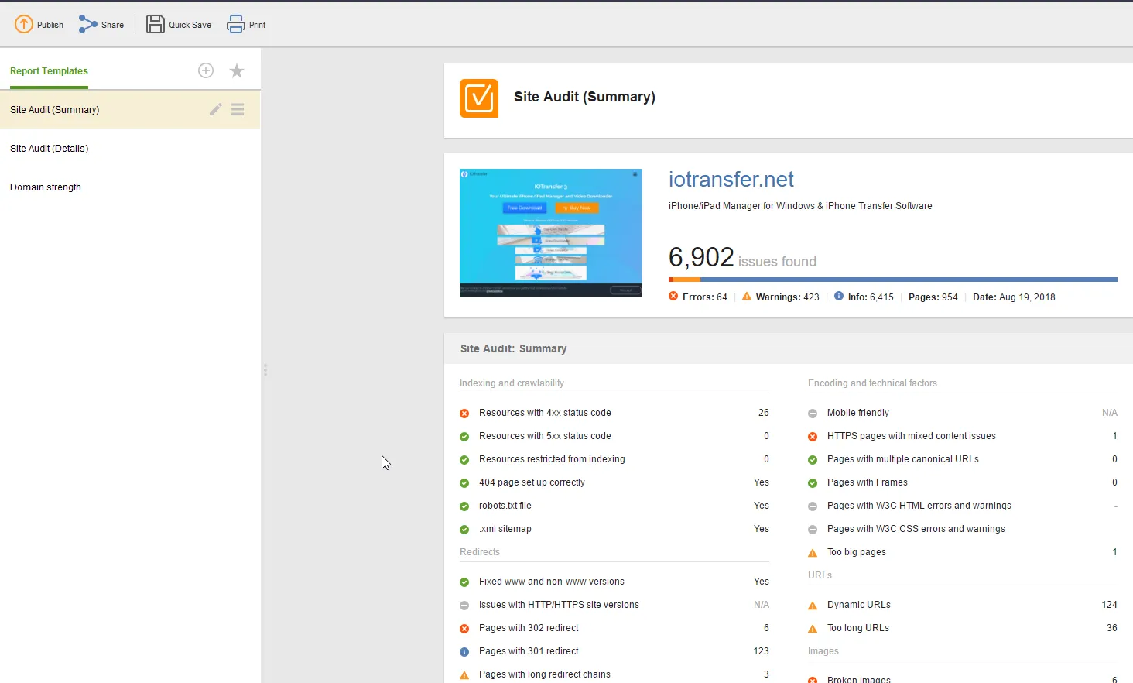Click the star favorites icon
The width and height of the screenshot is (1133, 683).
pos(237,70)
